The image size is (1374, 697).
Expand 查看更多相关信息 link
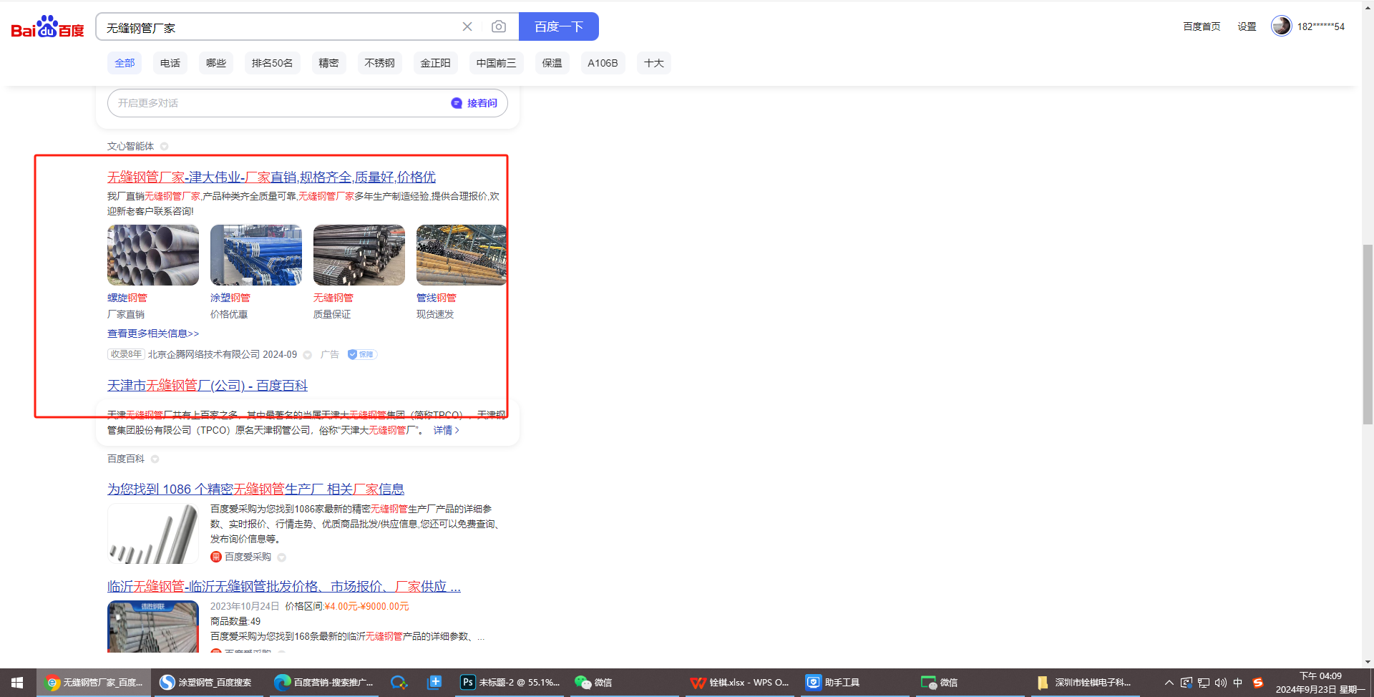pyautogui.click(x=153, y=333)
